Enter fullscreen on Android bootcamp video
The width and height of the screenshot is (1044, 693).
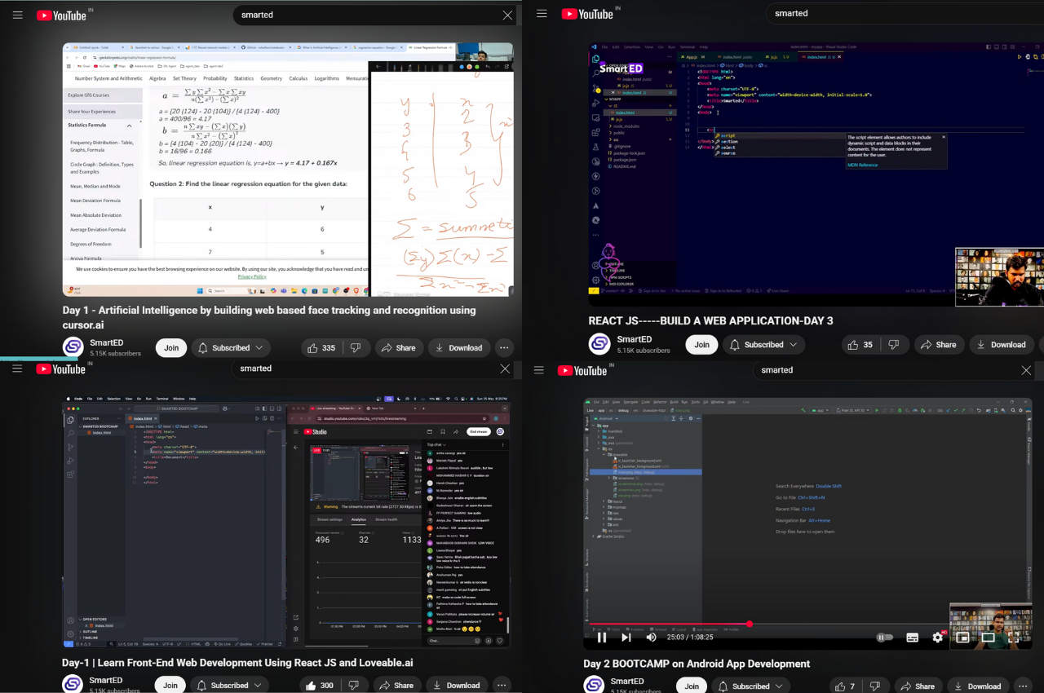click(1014, 638)
